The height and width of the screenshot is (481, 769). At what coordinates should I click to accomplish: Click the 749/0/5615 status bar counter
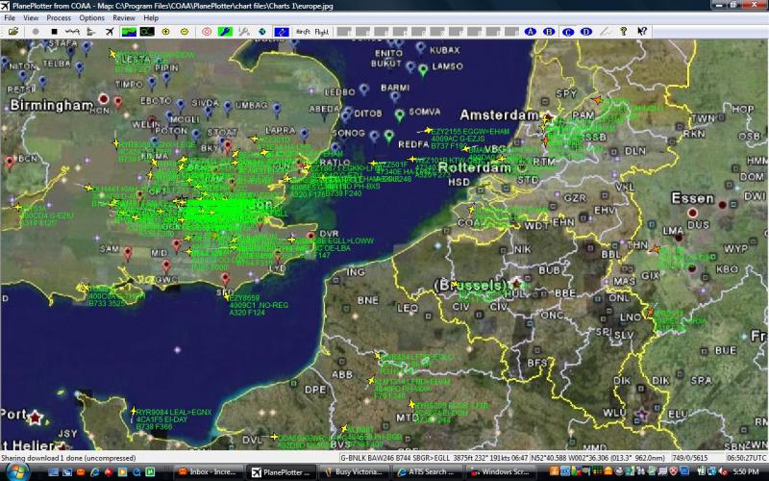coord(690,458)
